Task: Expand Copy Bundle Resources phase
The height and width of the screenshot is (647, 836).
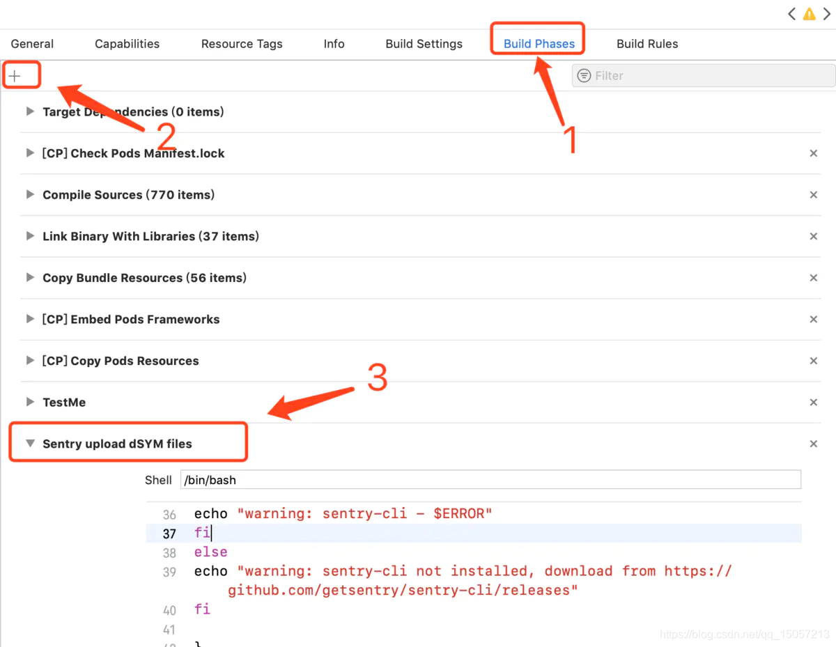Action: coord(30,277)
